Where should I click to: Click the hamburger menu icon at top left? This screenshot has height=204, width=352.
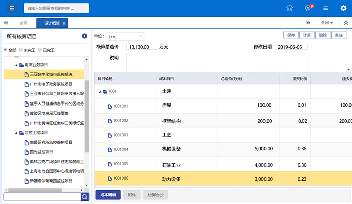[x=12, y=8]
